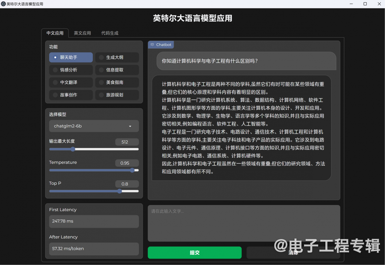Click the Temperature value box 0.95
The image size is (385, 265).
click(x=127, y=163)
